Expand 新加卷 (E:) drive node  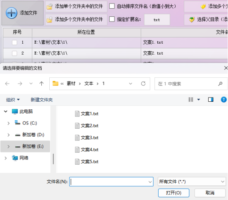pos(8,146)
